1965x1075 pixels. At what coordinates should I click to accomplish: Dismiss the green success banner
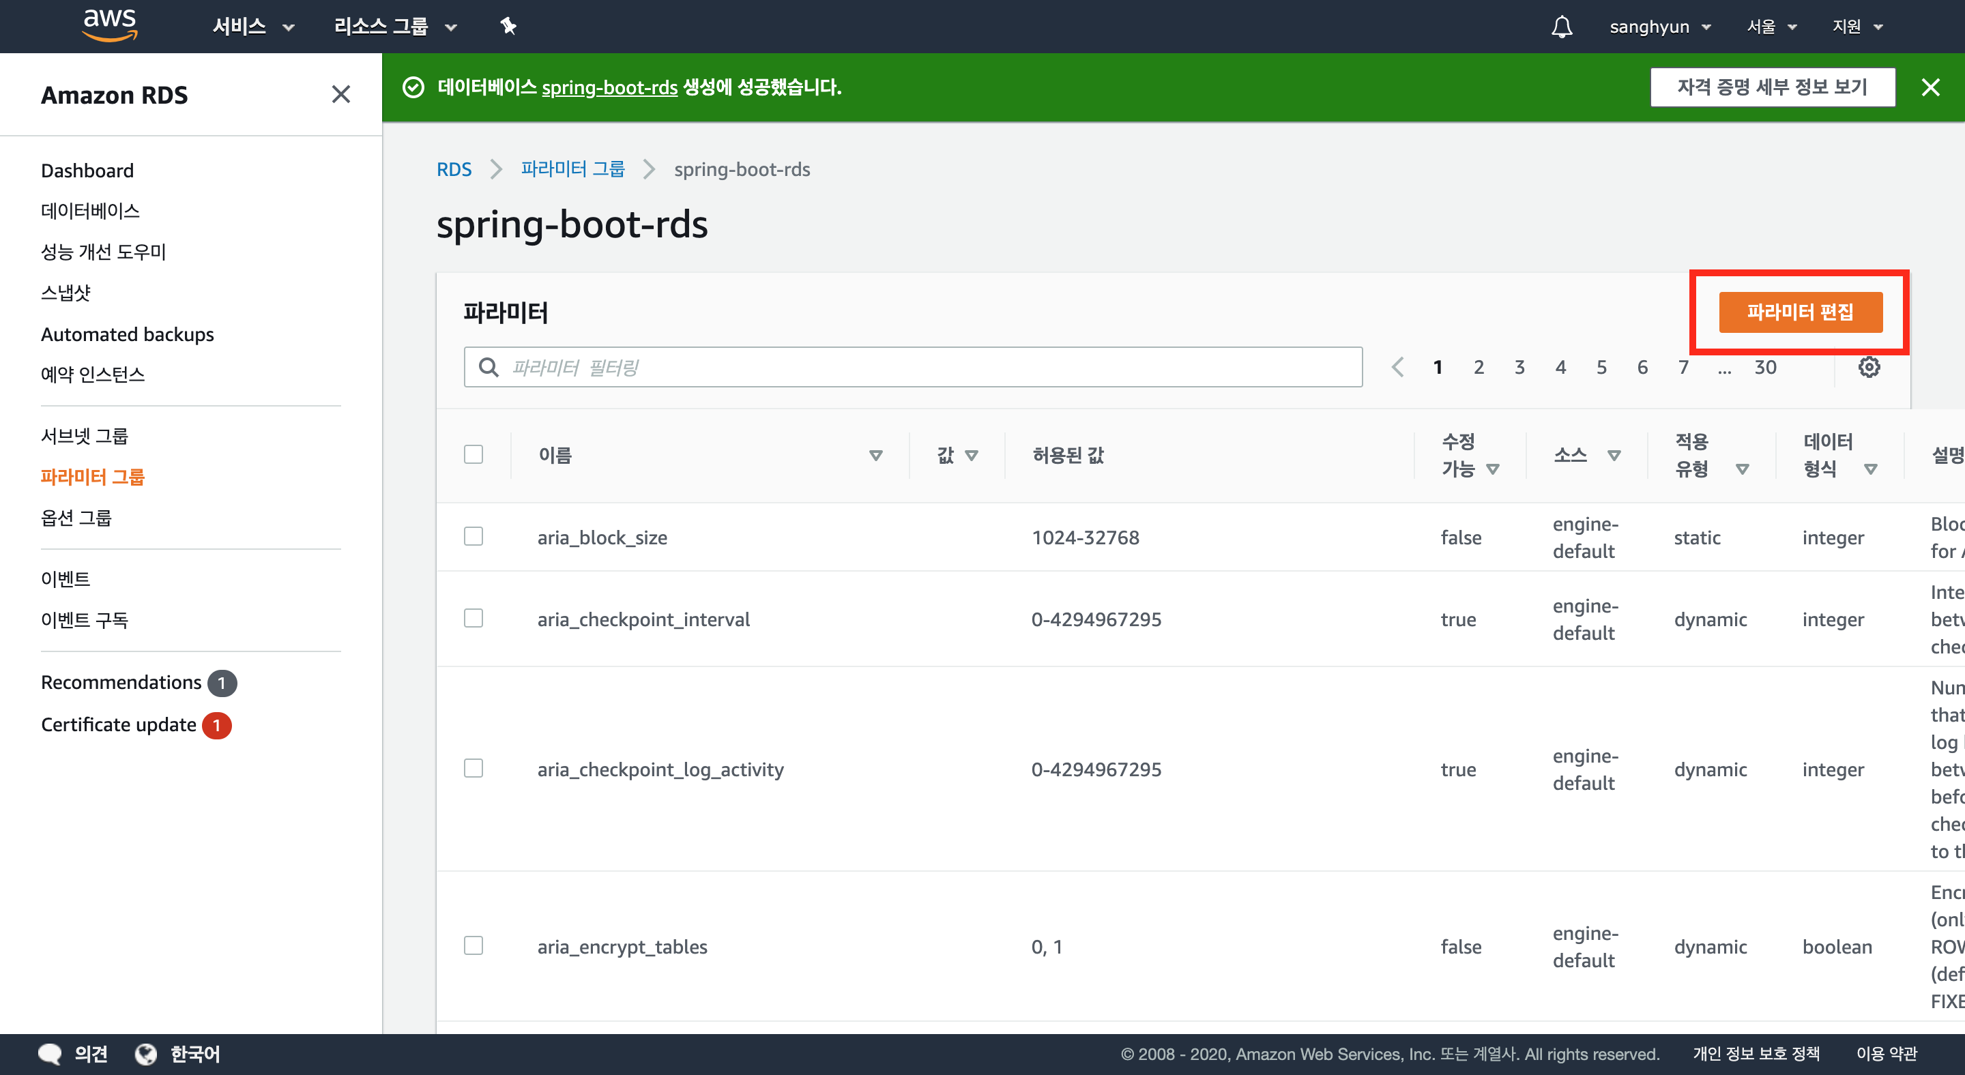[1930, 88]
